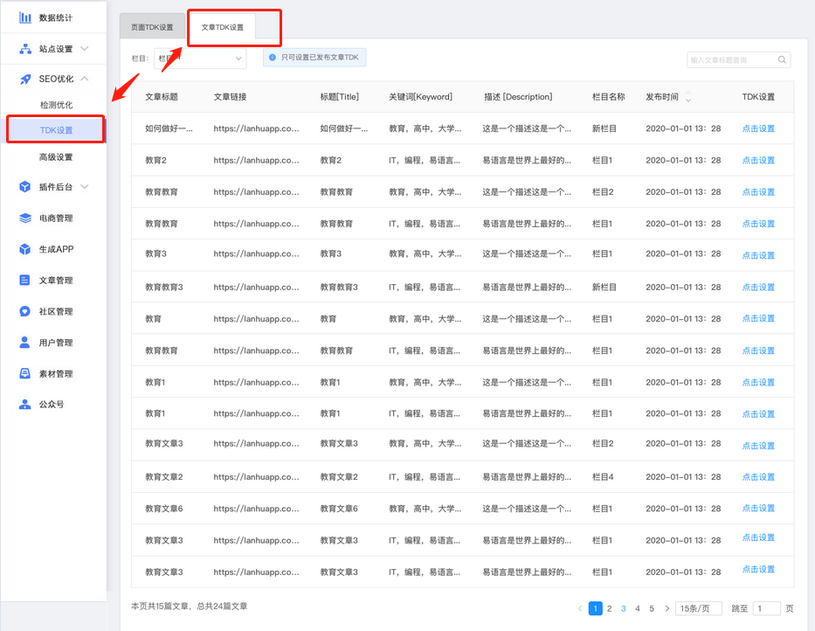Open 检测优化 in the sidebar
This screenshot has width=815, height=631.
(x=56, y=105)
